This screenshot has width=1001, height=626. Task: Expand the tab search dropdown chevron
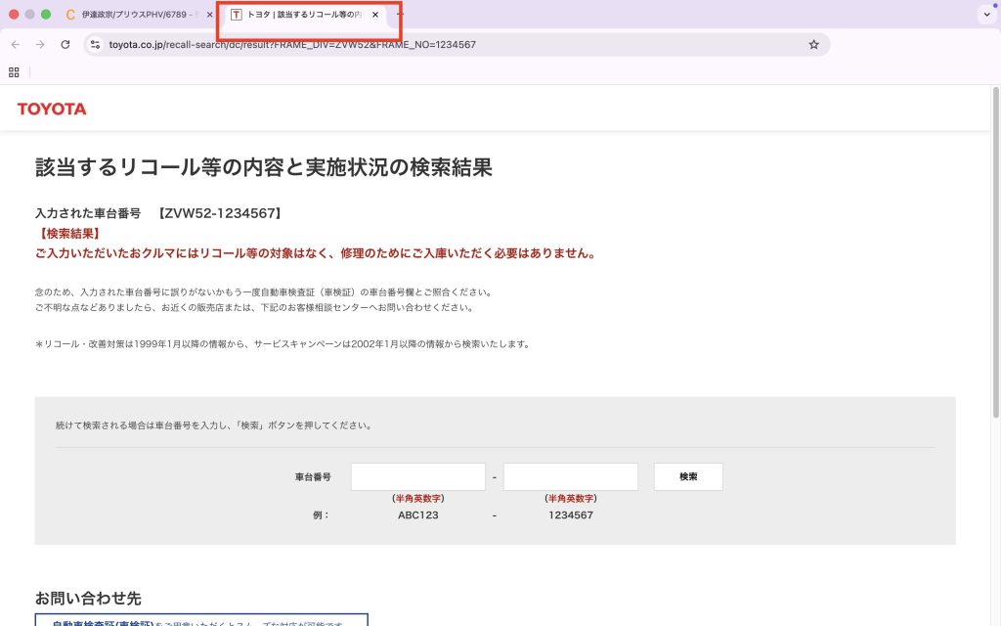click(x=984, y=15)
